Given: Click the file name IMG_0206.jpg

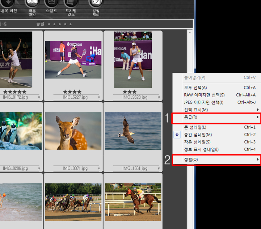Looking at the screenshot, I should [x=15, y=168].
